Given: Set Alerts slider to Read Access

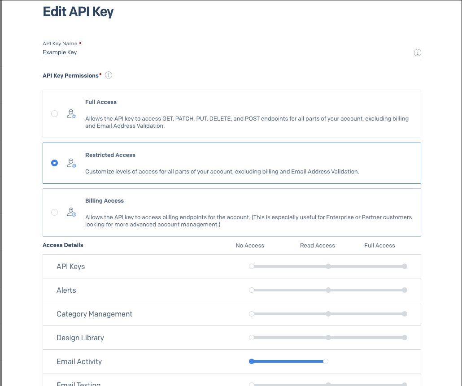Looking at the screenshot, I should (x=328, y=290).
